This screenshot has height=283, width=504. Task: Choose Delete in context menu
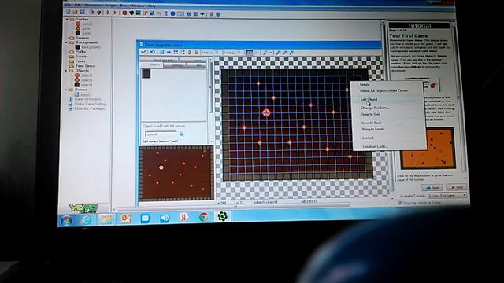(365, 85)
